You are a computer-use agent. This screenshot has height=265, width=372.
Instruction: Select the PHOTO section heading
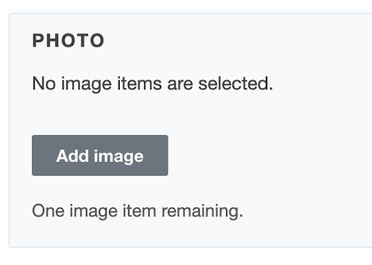coord(68,41)
